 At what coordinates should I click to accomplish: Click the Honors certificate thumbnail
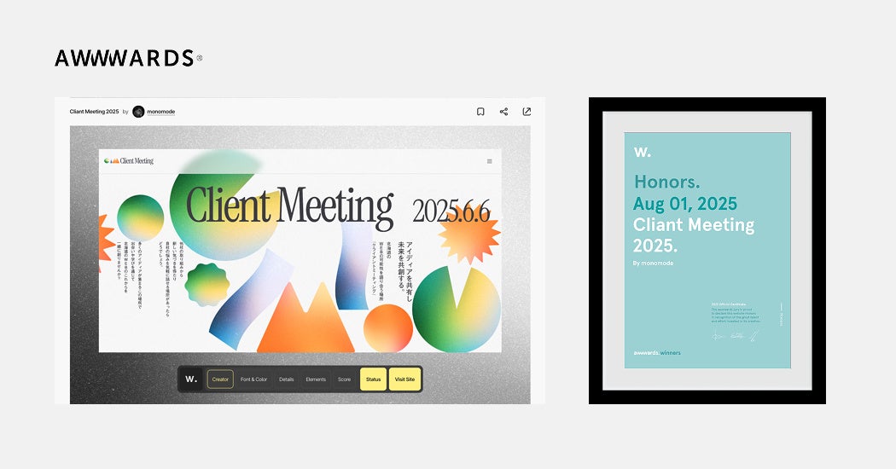pyautogui.click(x=707, y=251)
